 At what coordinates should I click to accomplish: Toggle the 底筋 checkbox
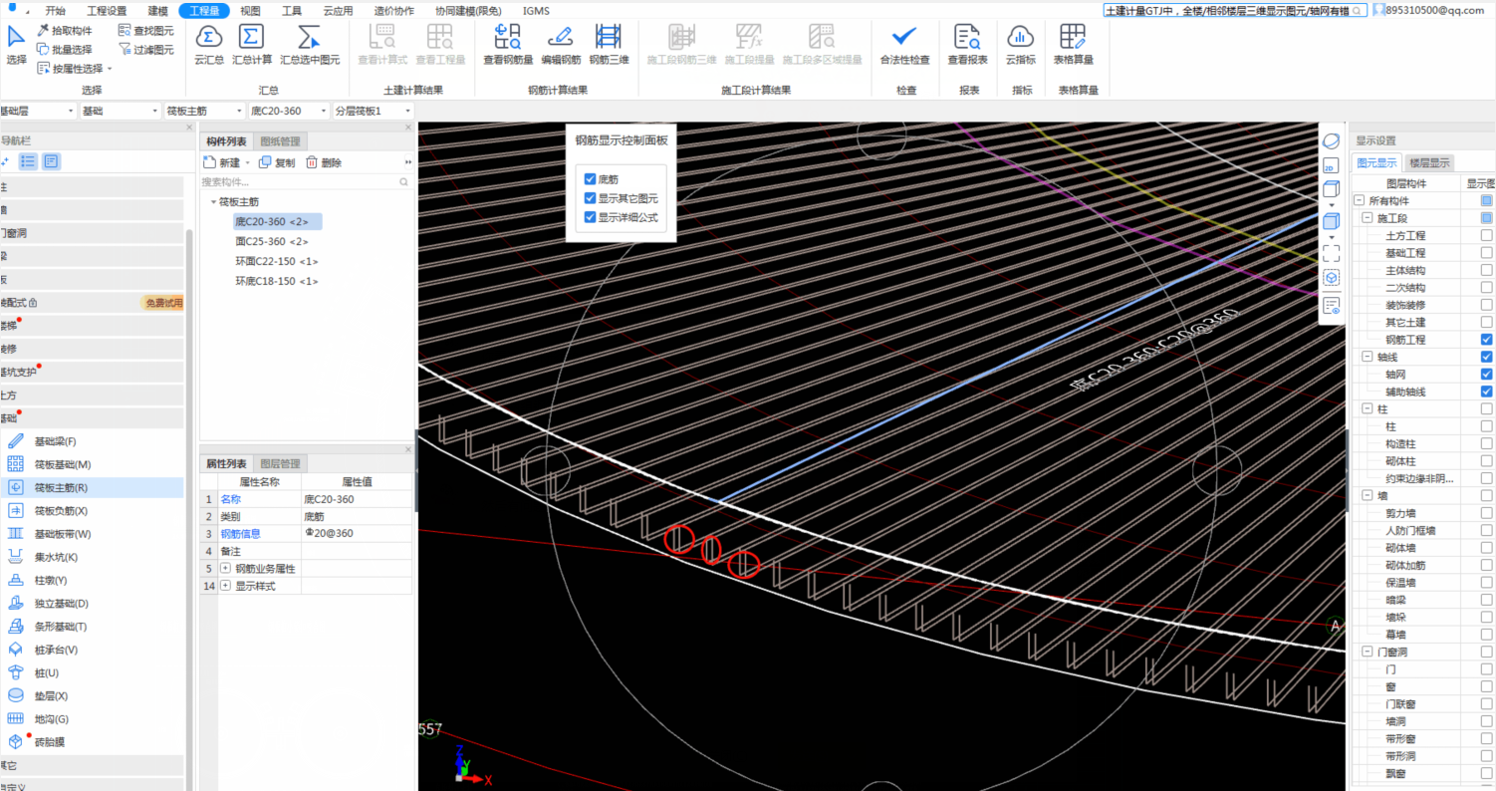[590, 179]
